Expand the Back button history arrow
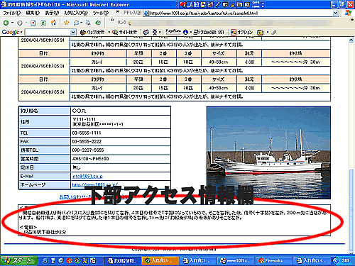Viewport: 355px width, 266px height. (x=12, y=23)
